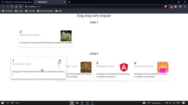Go to browser home page
This screenshot has height=105, width=188.
16,6
